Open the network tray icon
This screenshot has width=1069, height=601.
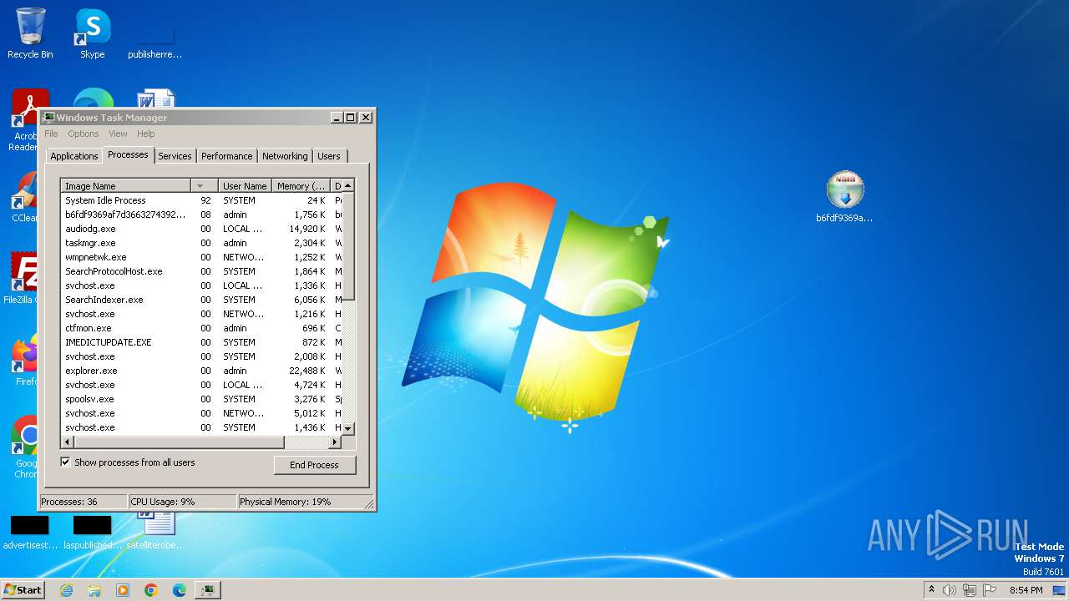pos(970,590)
